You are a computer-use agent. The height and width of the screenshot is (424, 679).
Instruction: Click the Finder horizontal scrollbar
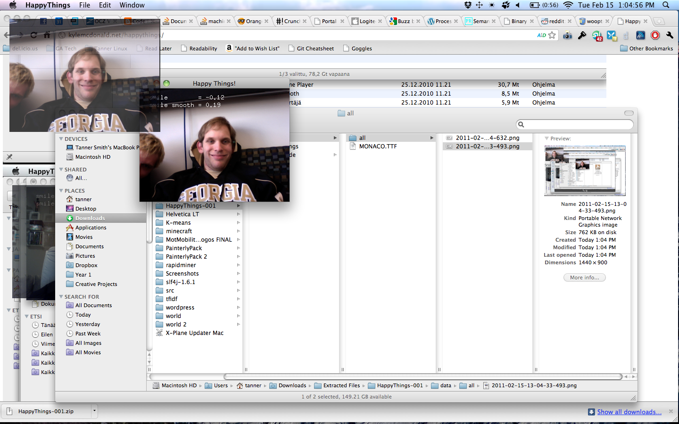pyautogui.click(x=422, y=376)
